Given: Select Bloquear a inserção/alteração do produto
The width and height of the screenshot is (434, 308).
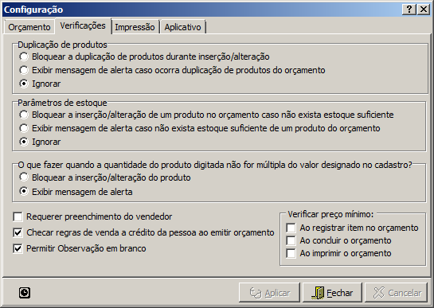Looking at the screenshot, I should pyautogui.click(x=24, y=177).
